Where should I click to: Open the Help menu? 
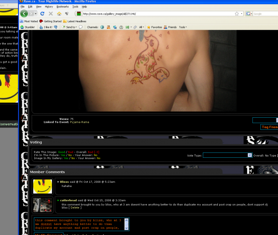tap(84, 7)
